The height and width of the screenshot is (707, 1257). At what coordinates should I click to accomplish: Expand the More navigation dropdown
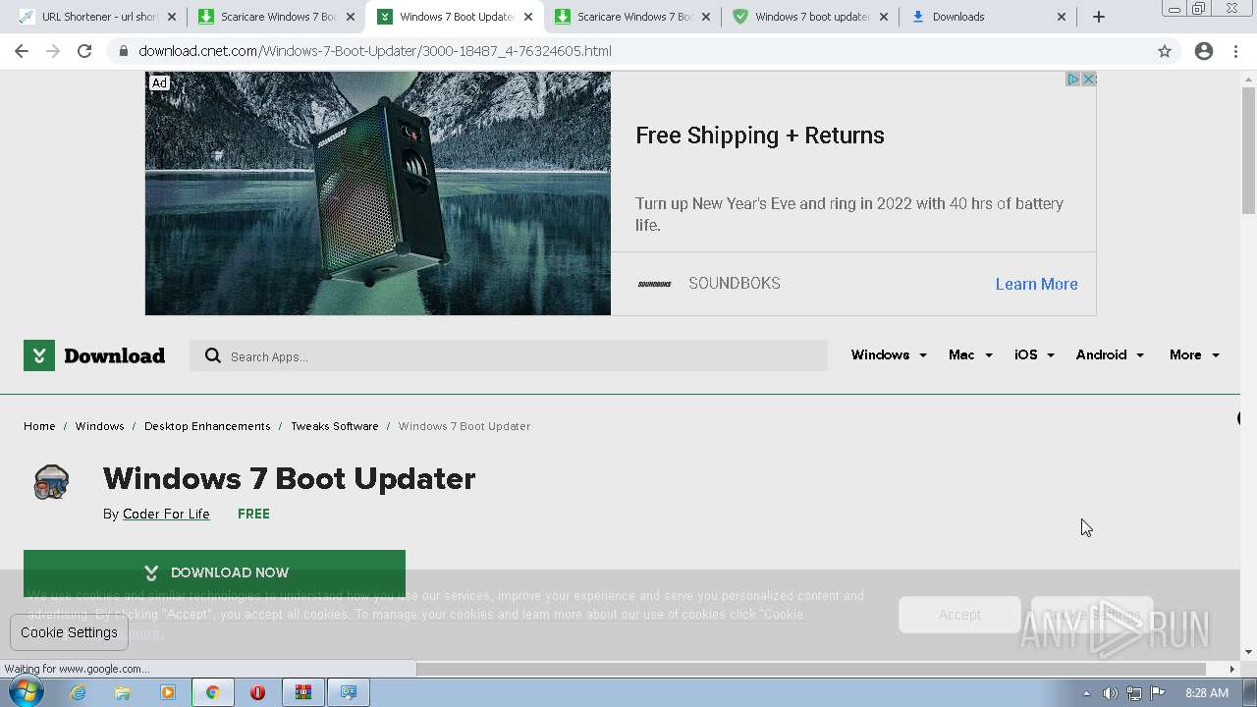point(1194,354)
